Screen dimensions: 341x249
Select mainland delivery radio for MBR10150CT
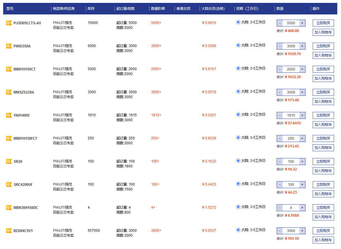pyautogui.click(x=238, y=68)
